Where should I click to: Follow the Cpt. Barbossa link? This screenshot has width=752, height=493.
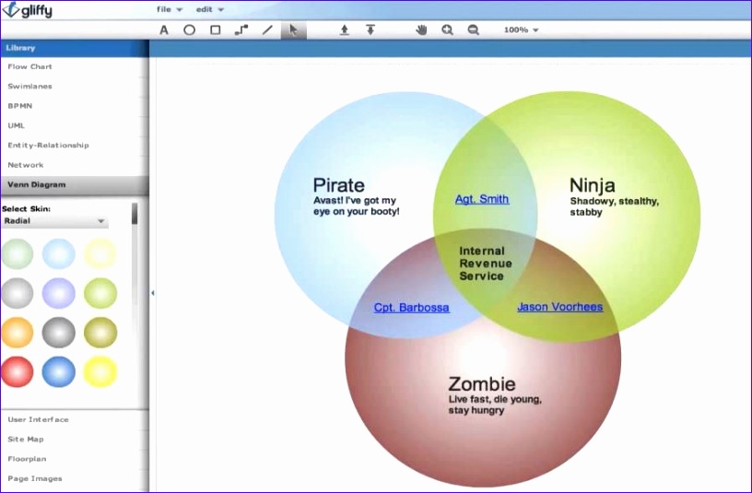point(412,308)
